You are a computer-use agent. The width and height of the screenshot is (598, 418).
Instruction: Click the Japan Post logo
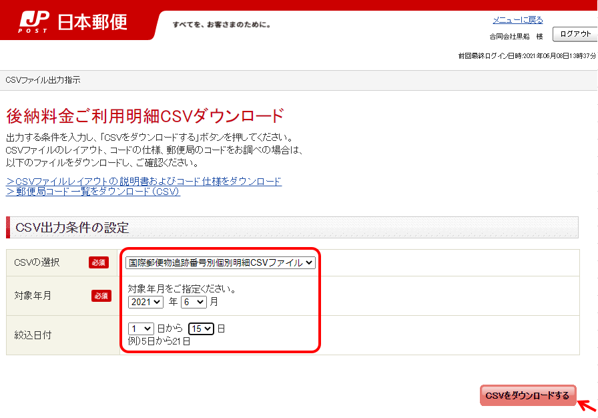tap(73, 22)
